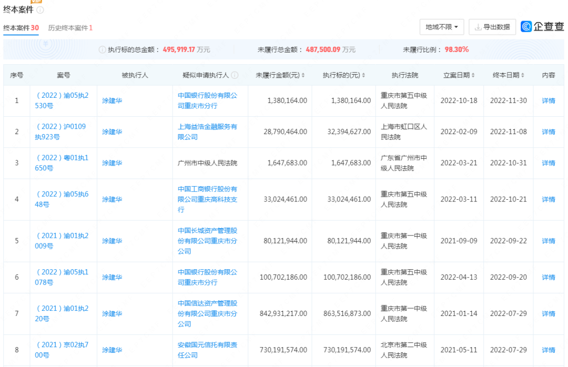
Task: Open the 地域不限 region dropdown
Action: coord(442,27)
